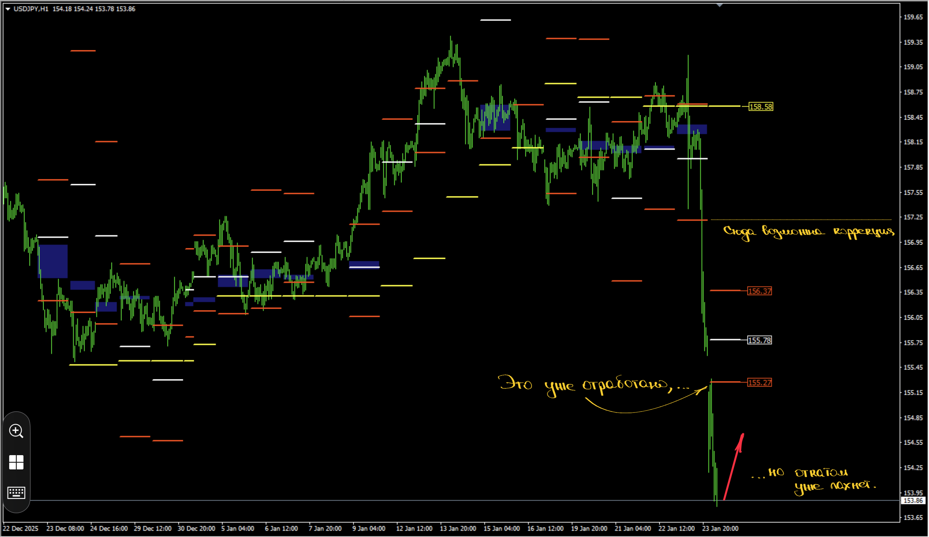Image resolution: width=929 pixels, height=537 pixels.
Task: Select the red 156.37 price label
Action: point(759,291)
